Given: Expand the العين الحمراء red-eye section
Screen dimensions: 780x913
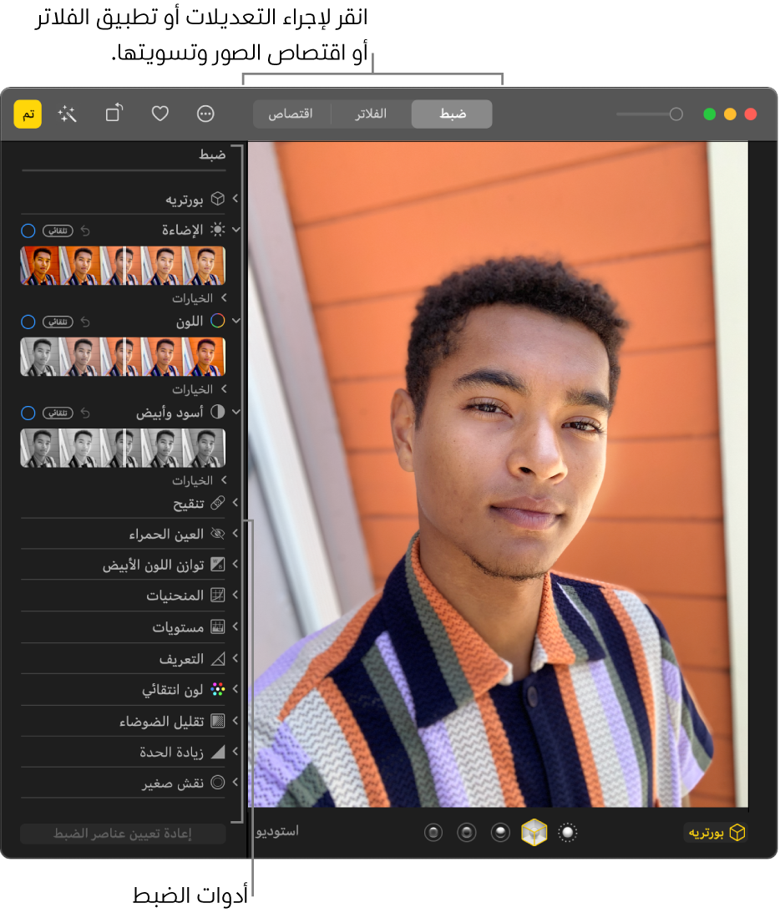Looking at the screenshot, I should (x=236, y=534).
